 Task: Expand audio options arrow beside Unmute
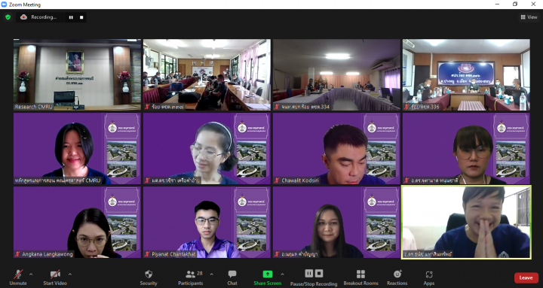click(31, 274)
